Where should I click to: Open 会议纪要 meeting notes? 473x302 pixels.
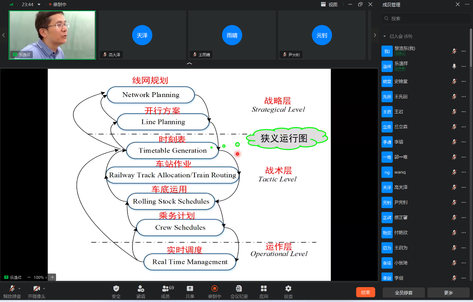coord(239,292)
